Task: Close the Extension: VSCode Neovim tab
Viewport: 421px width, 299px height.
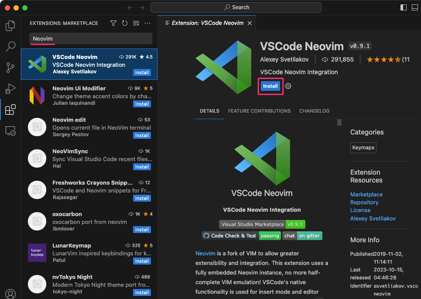Action: [x=250, y=23]
